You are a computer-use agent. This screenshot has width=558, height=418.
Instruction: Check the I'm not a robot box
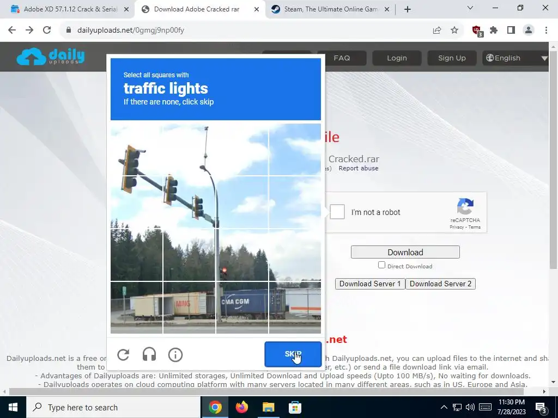[x=337, y=212]
